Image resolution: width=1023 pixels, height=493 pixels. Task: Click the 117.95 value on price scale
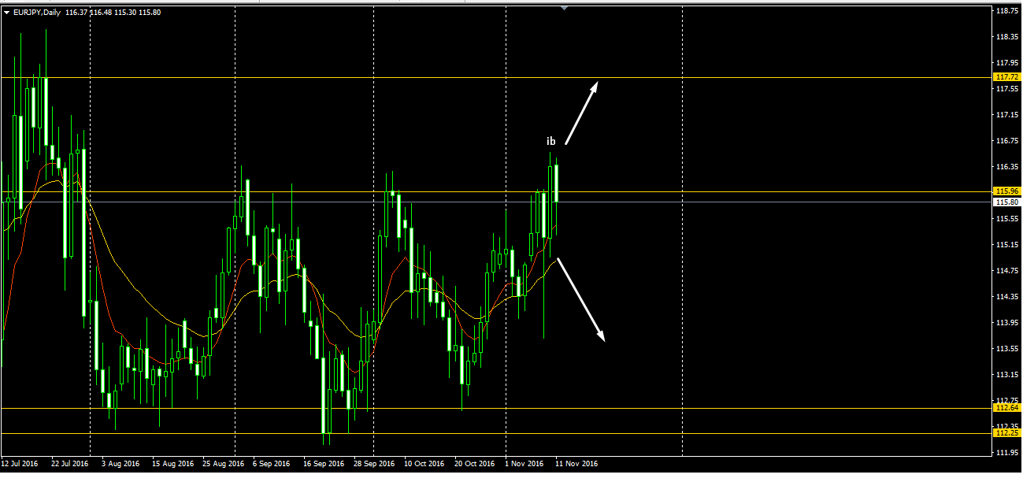pyautogui.click(x=1007, y=63)
